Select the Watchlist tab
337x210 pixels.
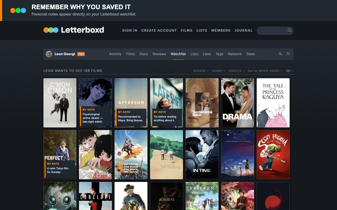click(178, 54)
